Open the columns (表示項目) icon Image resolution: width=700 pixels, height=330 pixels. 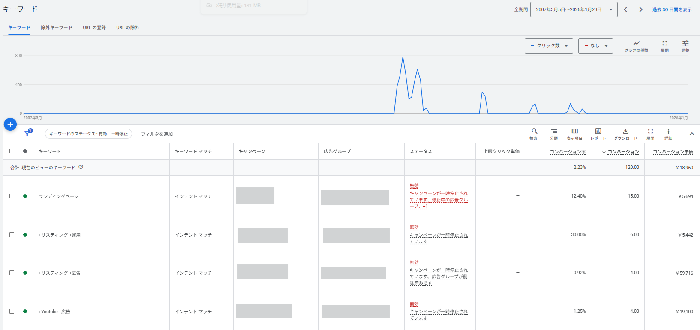(x=574, y=132)
